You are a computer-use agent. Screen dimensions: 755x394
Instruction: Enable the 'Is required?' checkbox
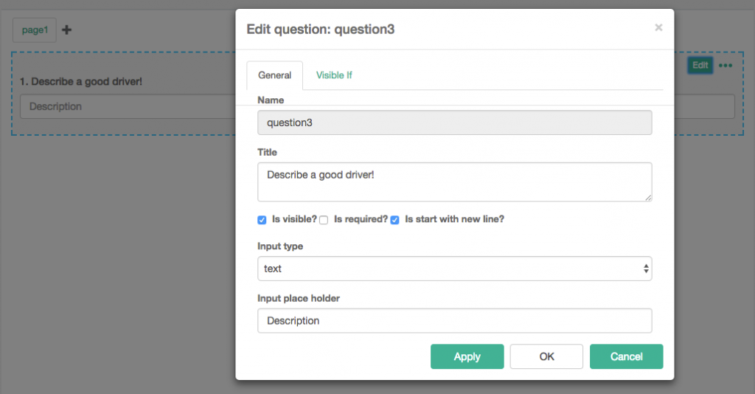point(324,220)
